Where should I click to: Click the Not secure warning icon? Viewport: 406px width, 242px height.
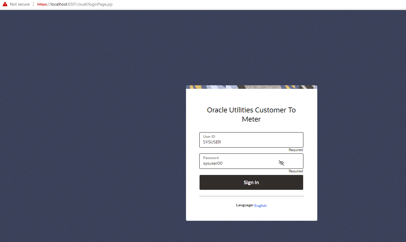tap(5, 4)
